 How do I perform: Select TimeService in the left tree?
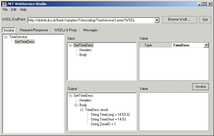click(18, 37)
